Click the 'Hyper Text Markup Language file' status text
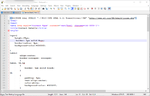150x96 pixels. click(x=12, y=94)
